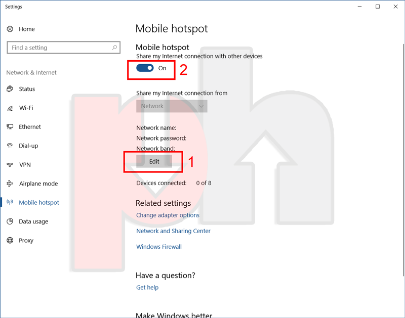The height and width of the screenshot is (318, 405).
Task: Click the '0 of 8' value
Action: point(204,183)
